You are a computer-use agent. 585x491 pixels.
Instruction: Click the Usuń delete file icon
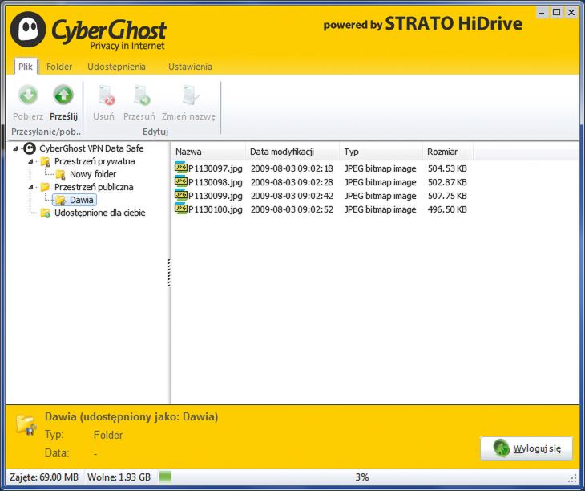pyautogui.click(x=106, y=95)
